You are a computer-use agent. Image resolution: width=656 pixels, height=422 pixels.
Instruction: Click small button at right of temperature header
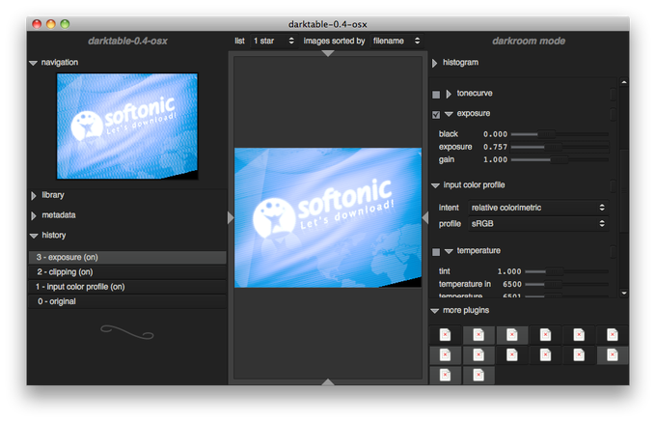pos(613,251)
